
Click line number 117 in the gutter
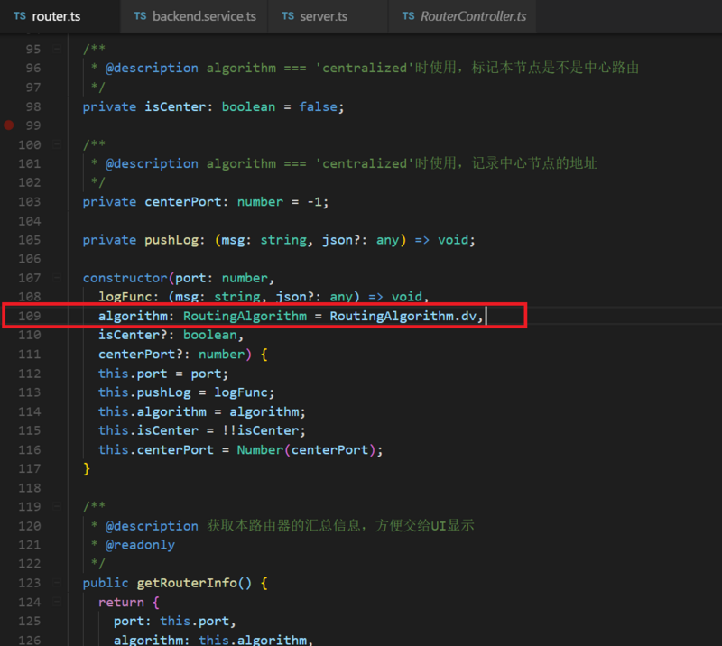[30, 469]
